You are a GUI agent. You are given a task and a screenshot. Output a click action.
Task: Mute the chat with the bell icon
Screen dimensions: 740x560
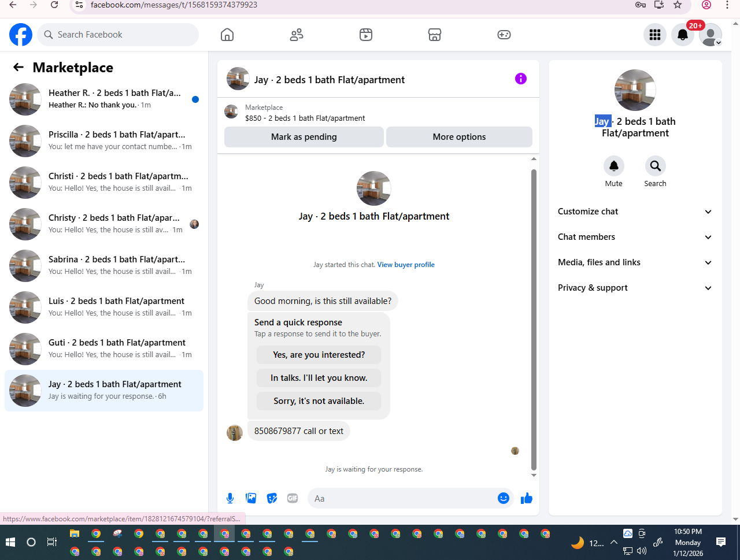coord(614,166)
